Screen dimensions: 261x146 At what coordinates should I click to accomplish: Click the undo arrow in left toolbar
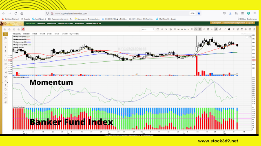tap(5, 90)
